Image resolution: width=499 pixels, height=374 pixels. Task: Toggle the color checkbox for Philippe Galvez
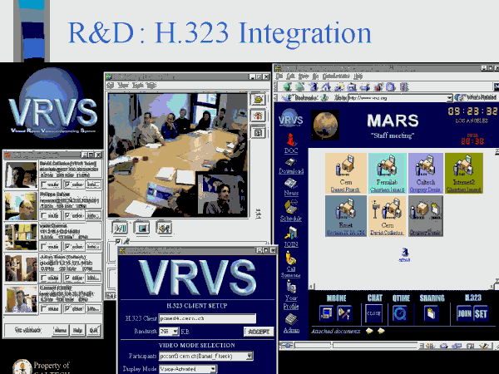[67, 215]
